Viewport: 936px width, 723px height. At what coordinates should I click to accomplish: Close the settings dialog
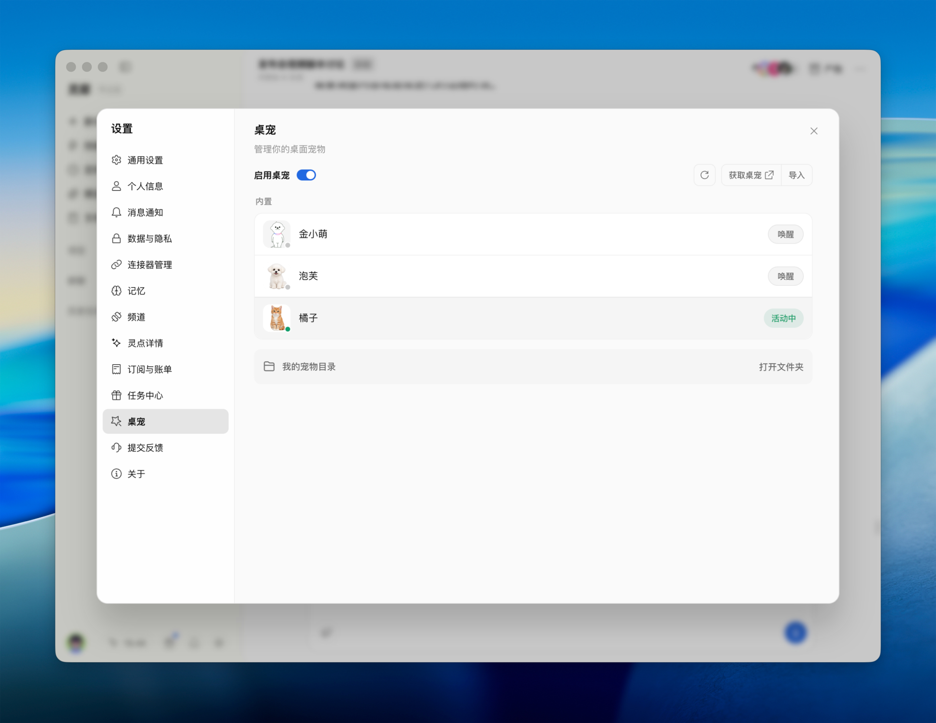click(x=813, y=131)
